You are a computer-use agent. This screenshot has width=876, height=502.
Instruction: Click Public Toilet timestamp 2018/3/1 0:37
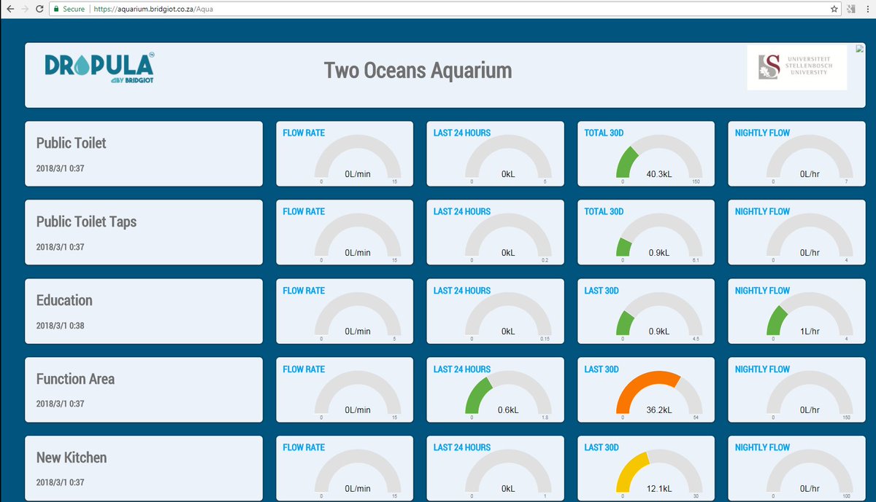(60, 168)
